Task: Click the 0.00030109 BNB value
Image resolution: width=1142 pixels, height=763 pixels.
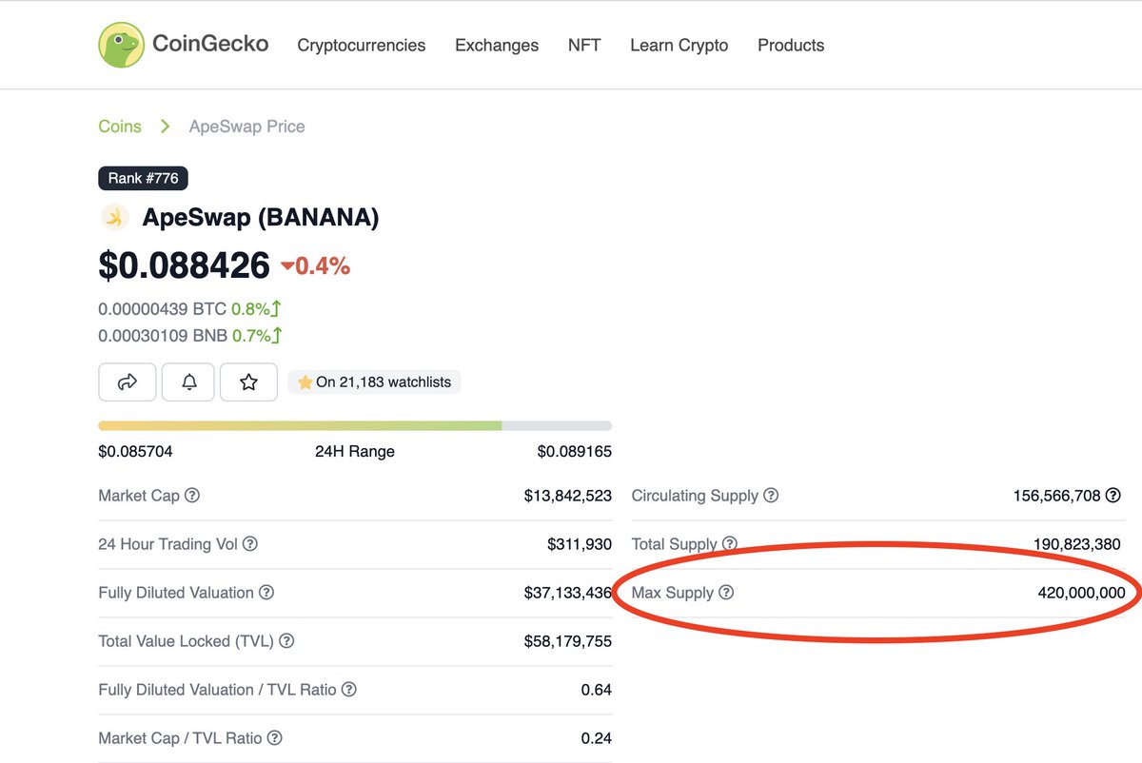Action: click(x=163, y=335)
